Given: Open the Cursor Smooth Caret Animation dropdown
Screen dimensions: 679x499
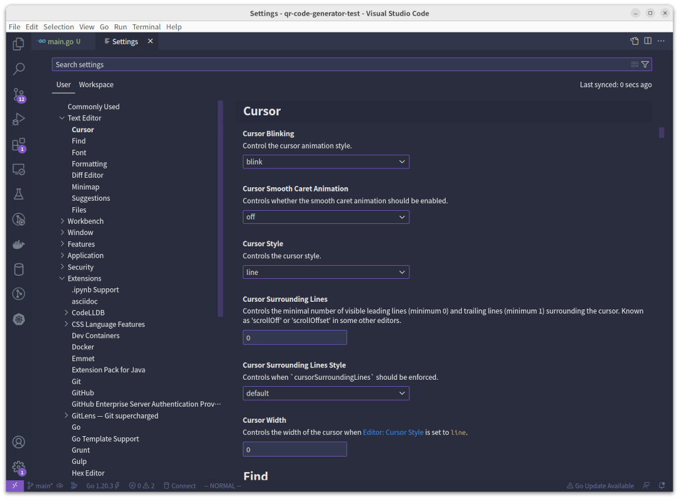Looking at the screenshot, I should click(x=326, y=217).
